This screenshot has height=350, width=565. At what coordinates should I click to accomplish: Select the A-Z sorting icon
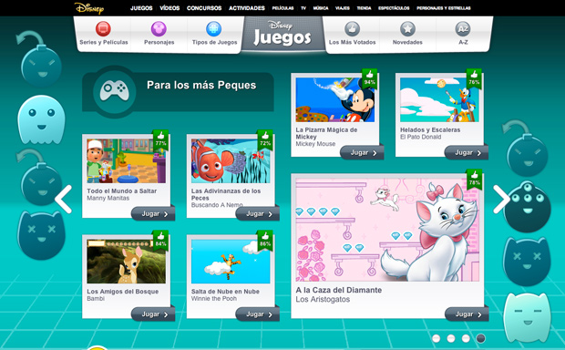463,29
